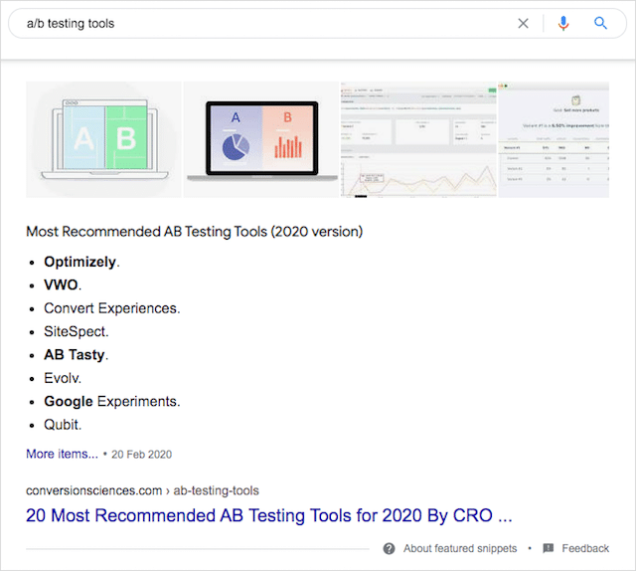Open About featured snippets link
This screenshot has width=636, height=571.
pos(460,548)
